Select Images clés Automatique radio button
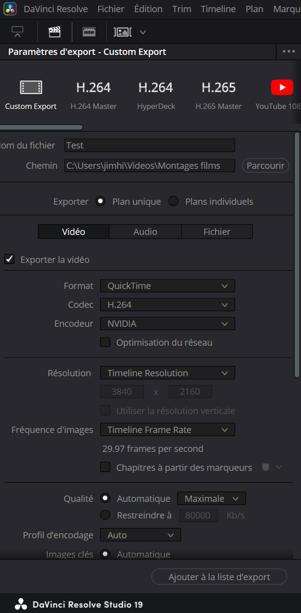The image size is (301, 613). click(105, 554)
